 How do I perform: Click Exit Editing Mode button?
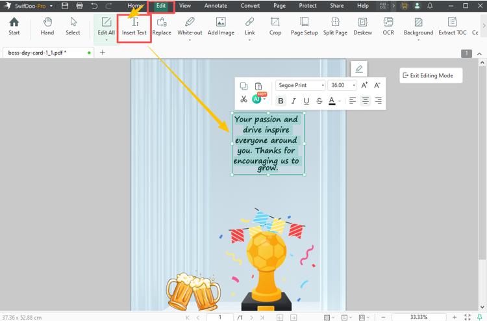pyautogui.click(x=431, y=75)
